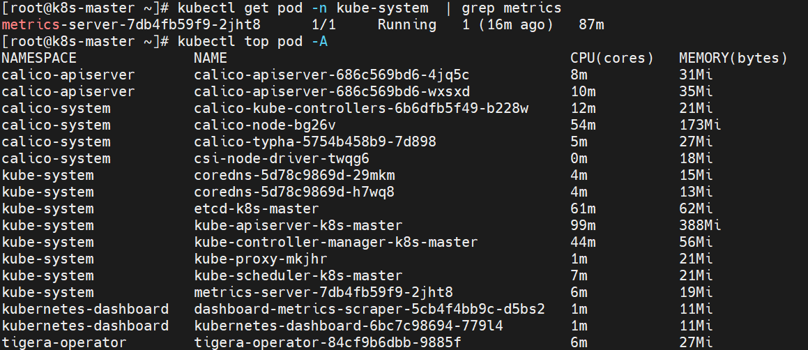
Task: Click the etcd-k8s-master pod name
Action: coord(257,209)
